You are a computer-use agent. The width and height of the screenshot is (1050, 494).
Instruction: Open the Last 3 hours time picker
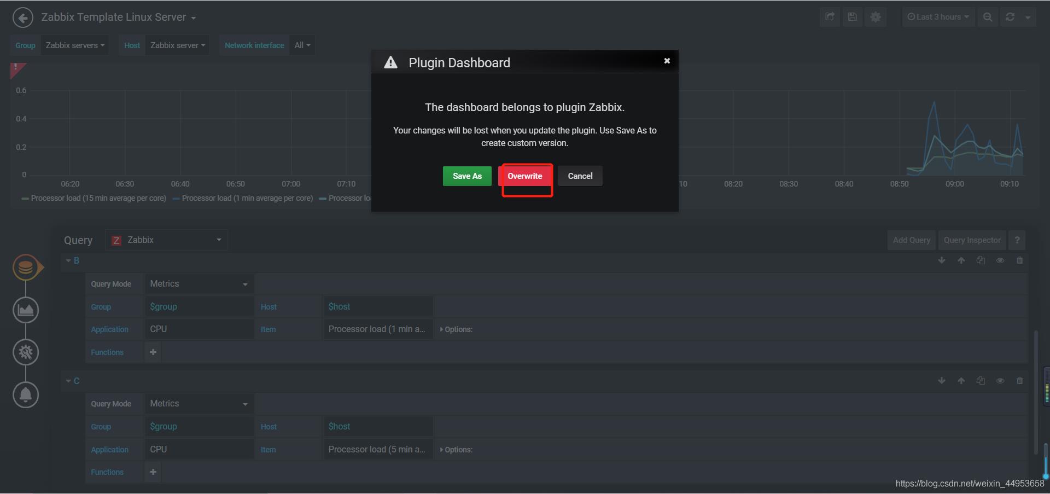click(938, 17)
